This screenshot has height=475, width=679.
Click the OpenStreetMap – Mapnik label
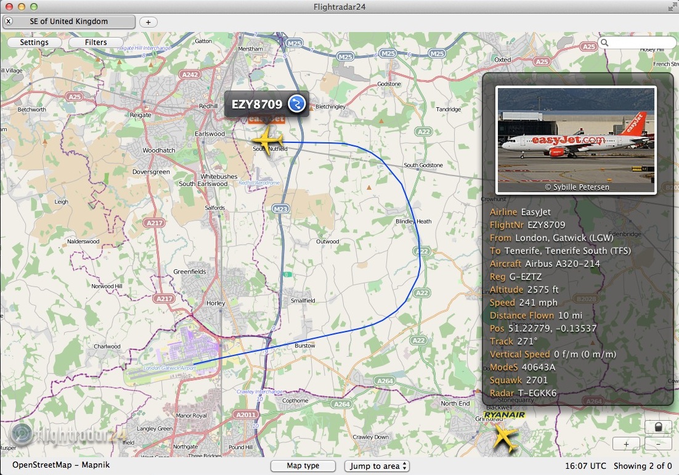coord(61,465)
